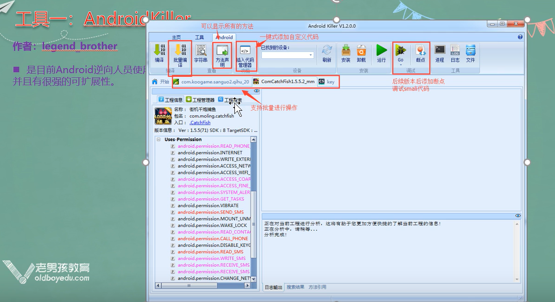Open the .CatchFish entry class link
This screenshot has width=555, height=302.
pyautogui.click(x=199, y=122)
